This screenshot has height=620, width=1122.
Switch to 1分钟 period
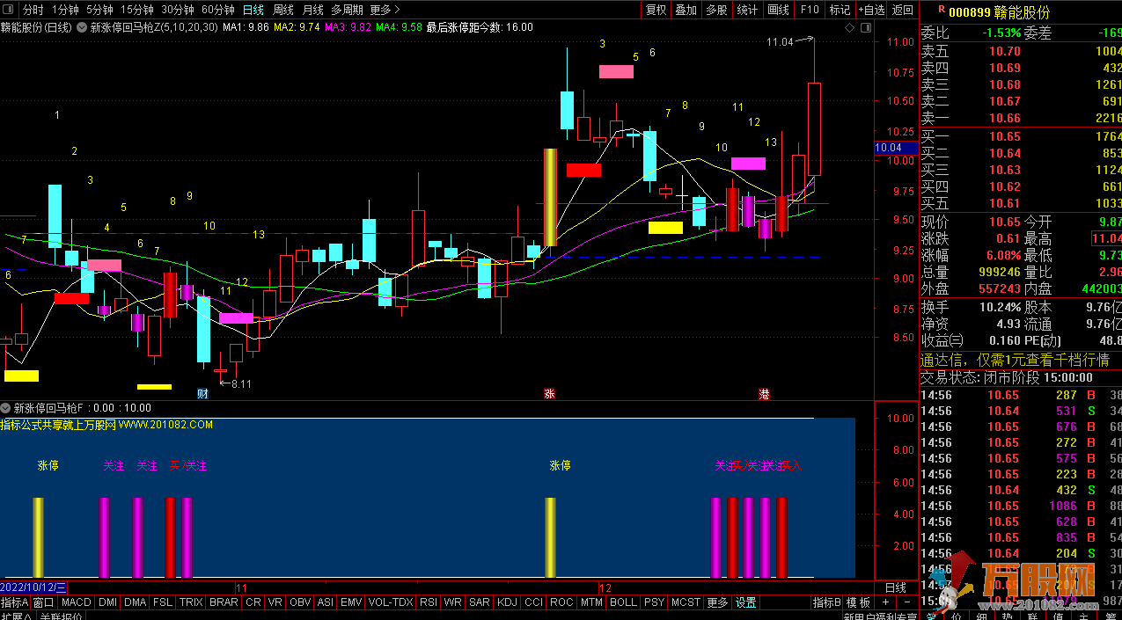(65, 10)
